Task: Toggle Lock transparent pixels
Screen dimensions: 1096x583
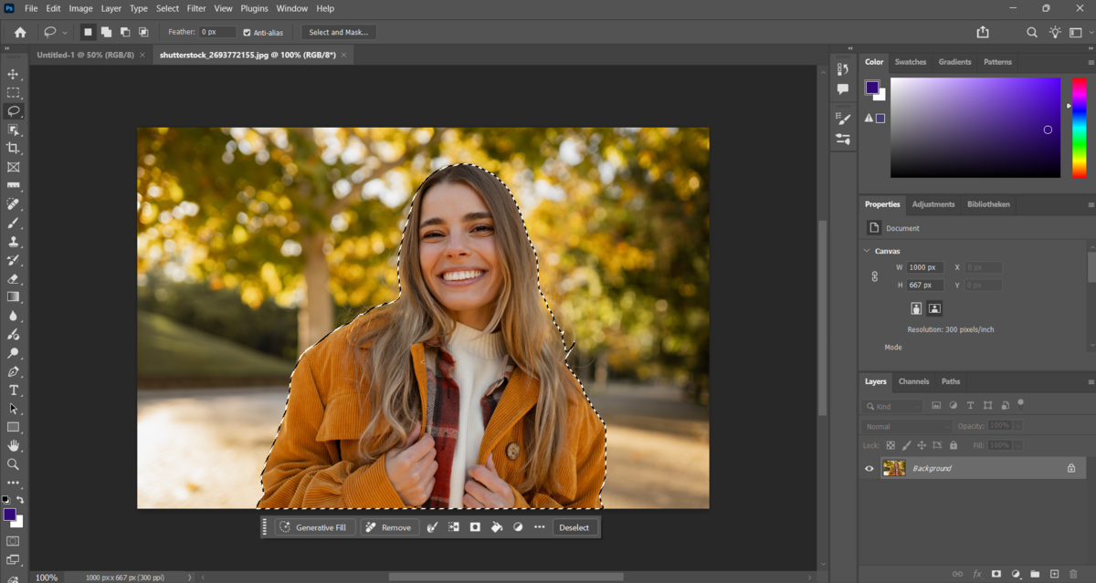Action: tap(890, 445)
